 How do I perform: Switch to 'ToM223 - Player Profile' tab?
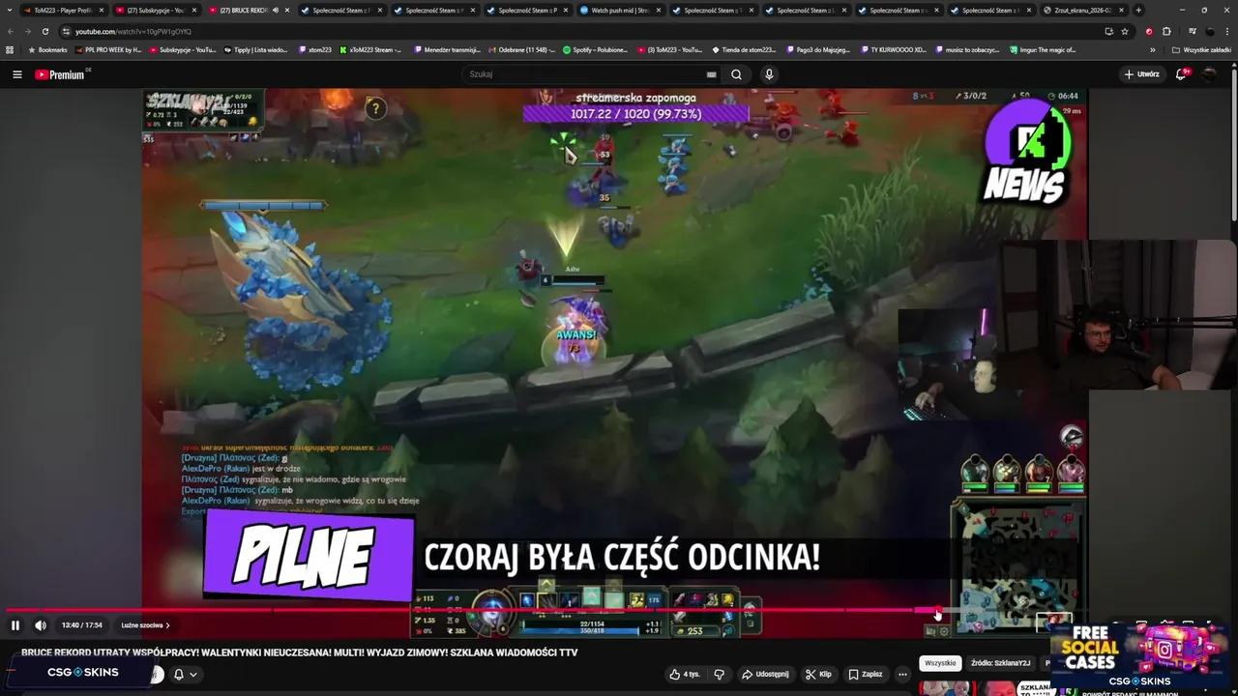[x=62, y=10]
